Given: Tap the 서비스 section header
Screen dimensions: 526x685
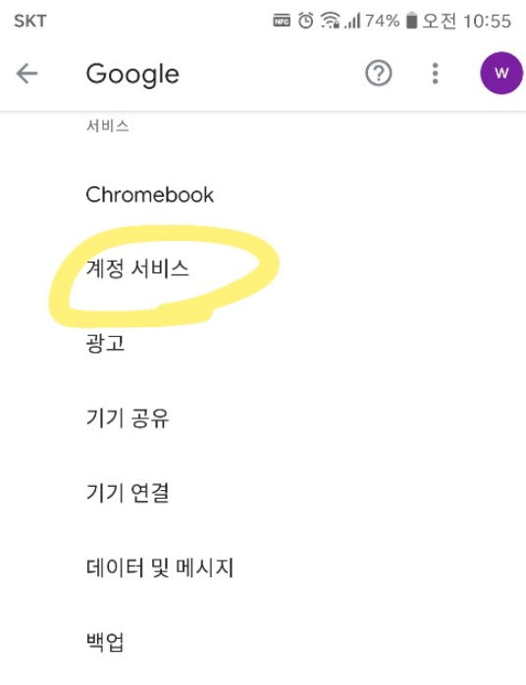Looking at the screenshot, I should click(108, 125).
